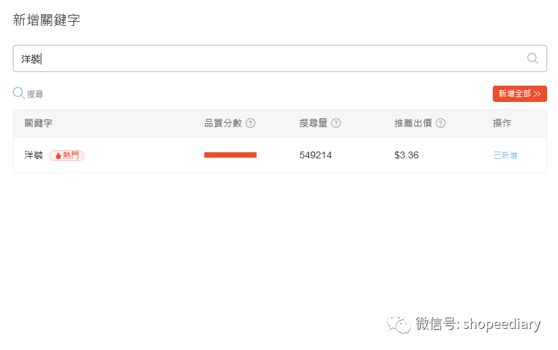Image resolution: width=558 pixels, height=350 pixels.
Task: Click the 操作 column header
Action: point(502,123)
